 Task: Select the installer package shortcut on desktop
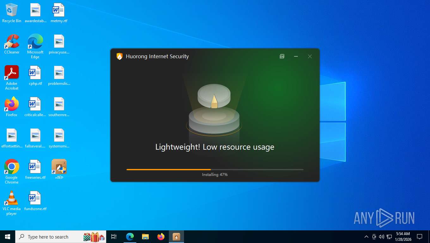coord(59,170)
